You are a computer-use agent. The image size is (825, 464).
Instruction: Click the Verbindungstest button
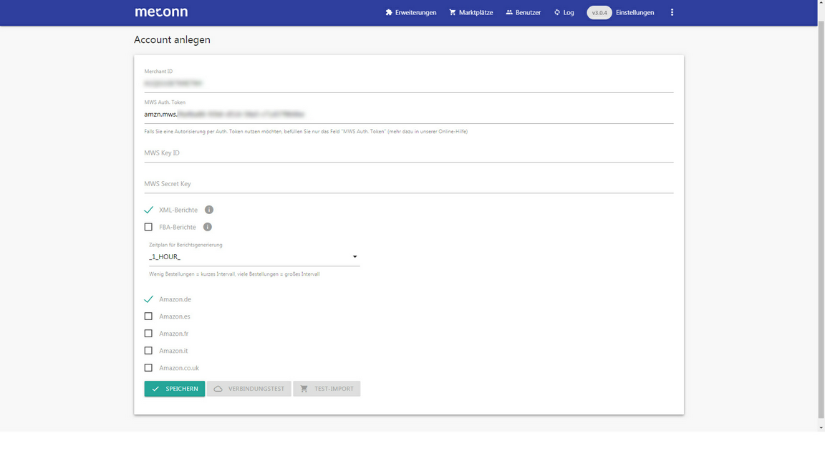[x=249, y=389]
